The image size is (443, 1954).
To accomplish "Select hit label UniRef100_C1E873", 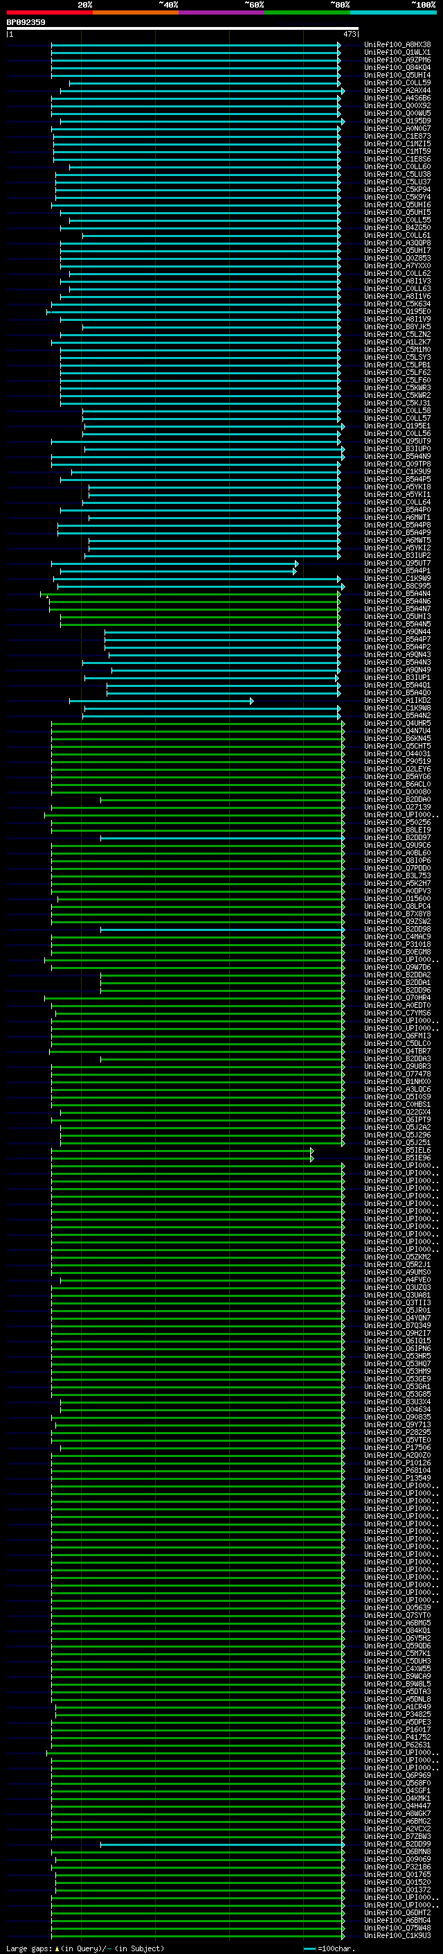I will [x=397, y=137].
